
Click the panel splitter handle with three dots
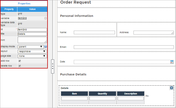click(52, 66)
